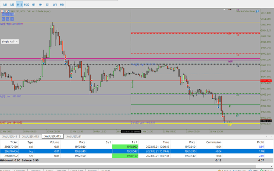Switch chart to W1 weekly timeframe
Viewport: 274px width, 171px height.
pos(55,4)
